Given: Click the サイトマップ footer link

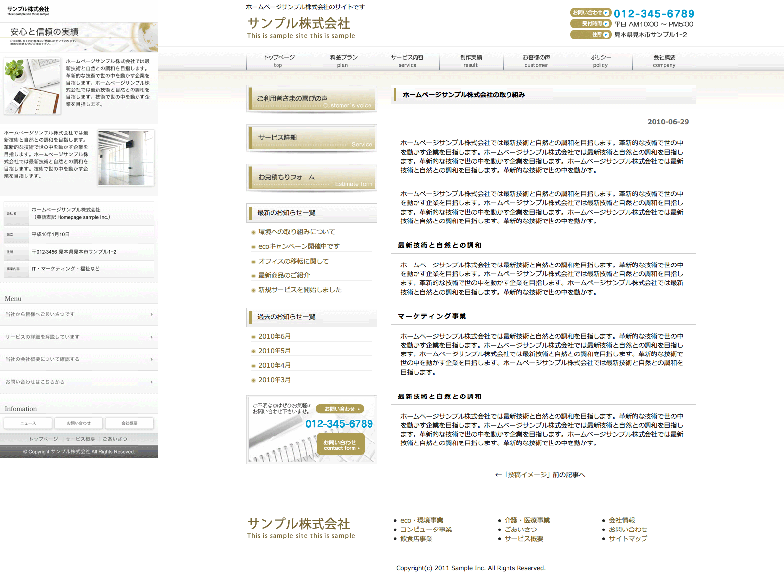Looking at the screenshot, I should (x=628, y=539).
